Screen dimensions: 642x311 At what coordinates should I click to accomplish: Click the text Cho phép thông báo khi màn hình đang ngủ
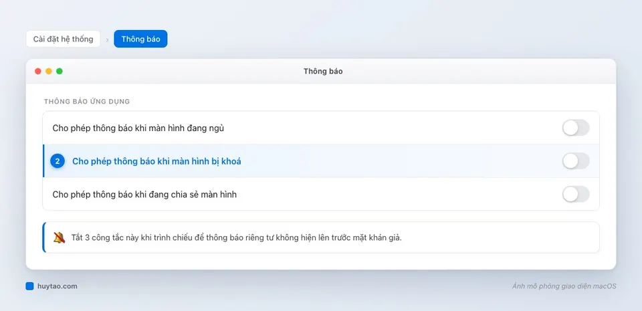point(138,128)
